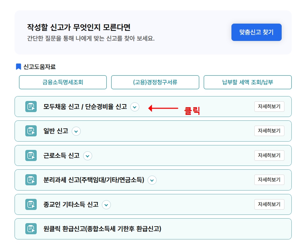Click the document icon in 종교인 기타소득 신고 row
The width and height of the screenshot is (308, 245).
pos(31,204)
